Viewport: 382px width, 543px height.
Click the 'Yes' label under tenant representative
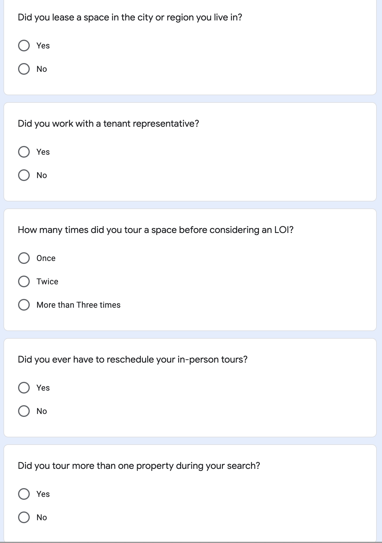tap(43, 152)
